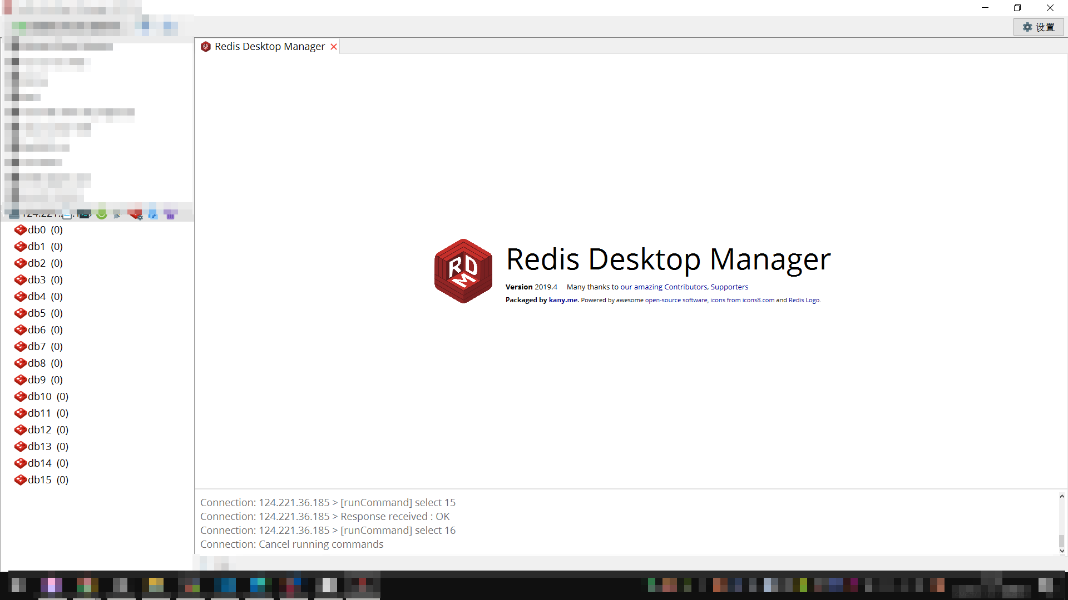Open the Supporters link
Image resolution: width=1068 pixels, height=600 pixels.
(729, 287)
